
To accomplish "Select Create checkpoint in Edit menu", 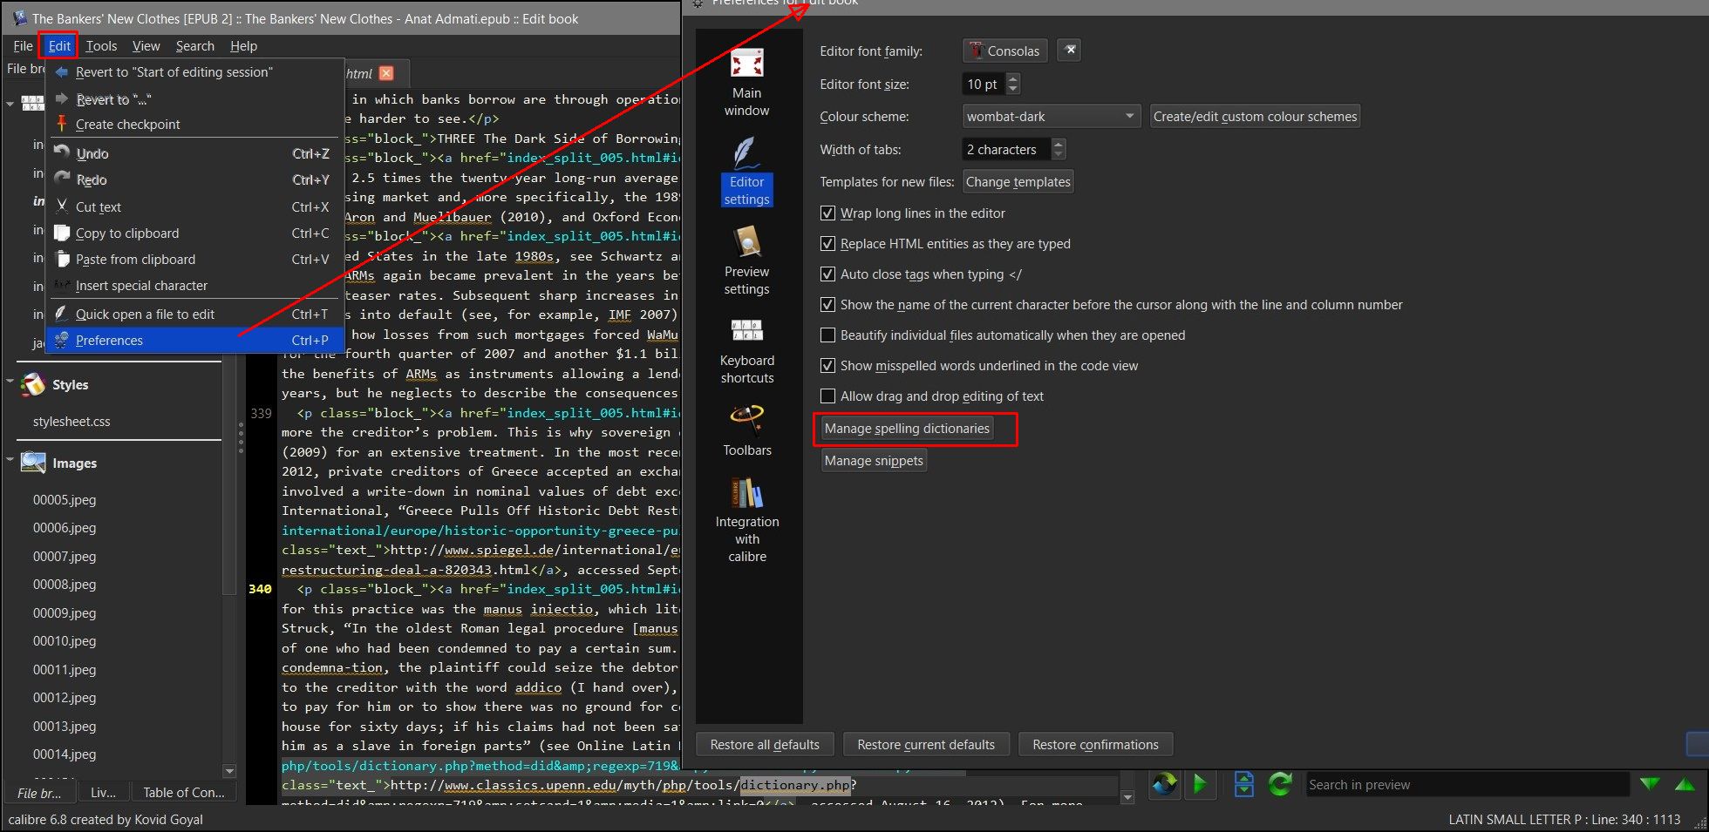I will pyautogui.click(x=195, y=125).
